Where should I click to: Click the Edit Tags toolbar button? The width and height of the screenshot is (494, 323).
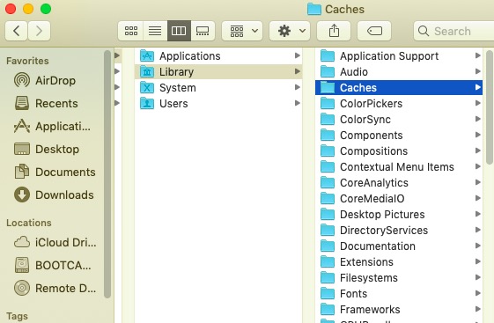click(374, 31)
